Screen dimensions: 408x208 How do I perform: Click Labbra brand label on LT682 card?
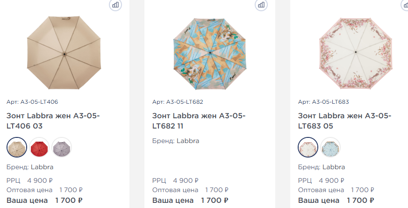[187, 140]
